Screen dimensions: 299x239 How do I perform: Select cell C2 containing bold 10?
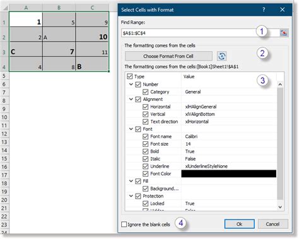[x=92, y=35]
